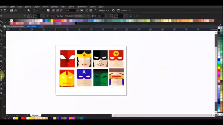Pick the magenta swatch in document palette

click(73, 118)
